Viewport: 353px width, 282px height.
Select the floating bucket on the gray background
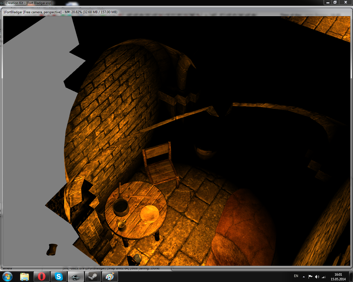click(x=52, y=250)
